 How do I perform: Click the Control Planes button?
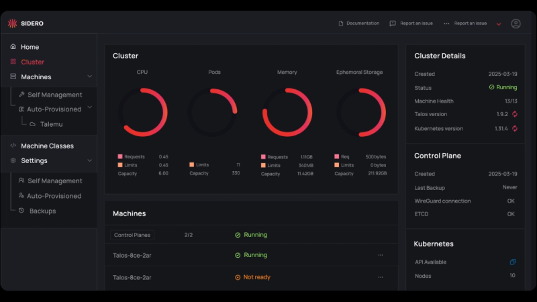click(132, 235)
